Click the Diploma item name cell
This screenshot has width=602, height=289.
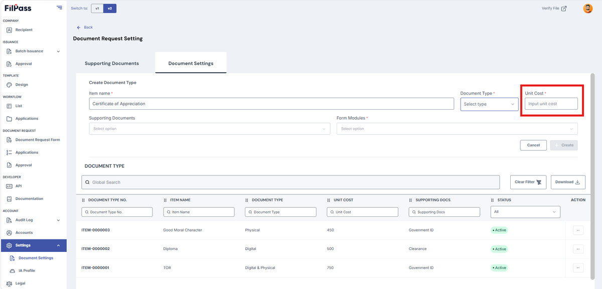[171, 249]
